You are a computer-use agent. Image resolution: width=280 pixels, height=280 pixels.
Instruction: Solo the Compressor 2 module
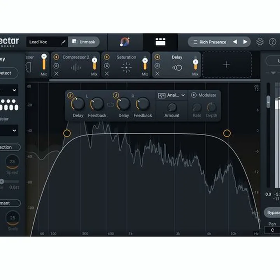56,66
